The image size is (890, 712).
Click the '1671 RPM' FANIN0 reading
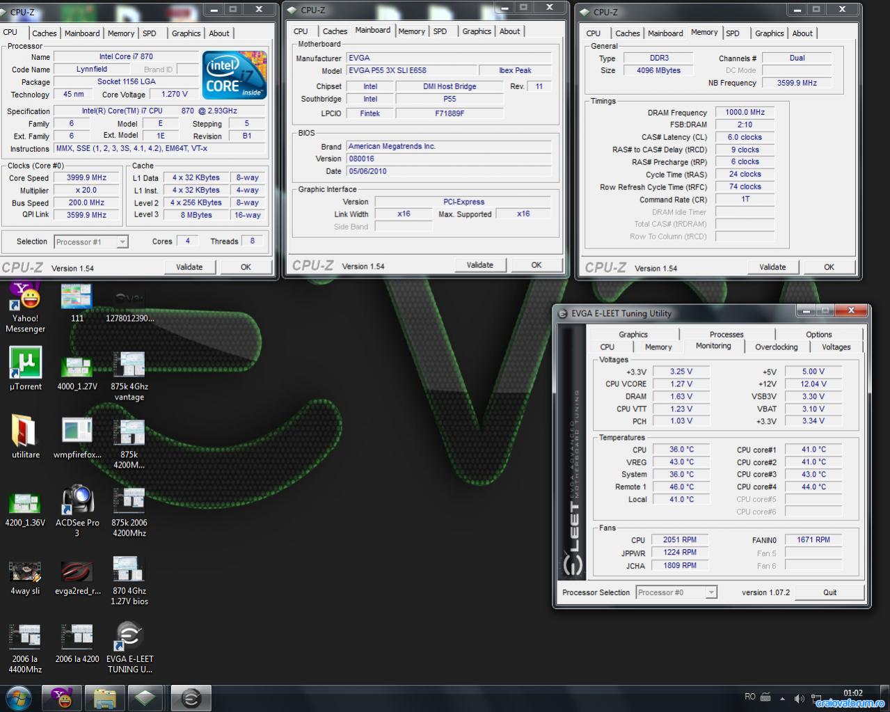tap(813, 540)
